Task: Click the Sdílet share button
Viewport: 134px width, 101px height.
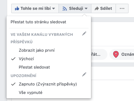Action: coord(103,9)
